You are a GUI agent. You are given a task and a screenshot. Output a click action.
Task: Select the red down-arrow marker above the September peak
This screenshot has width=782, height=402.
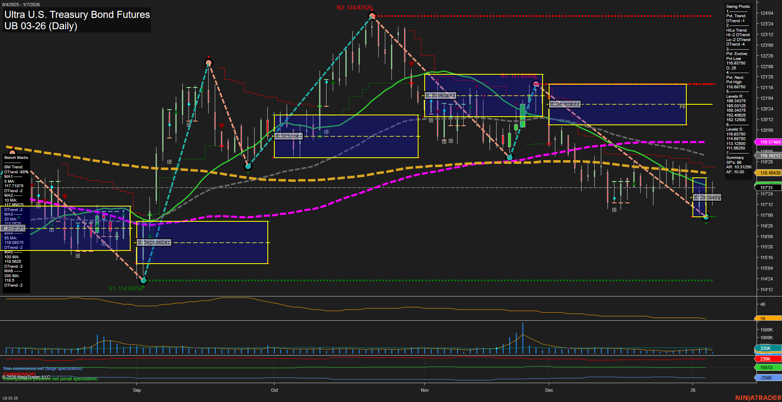[209, 57]
